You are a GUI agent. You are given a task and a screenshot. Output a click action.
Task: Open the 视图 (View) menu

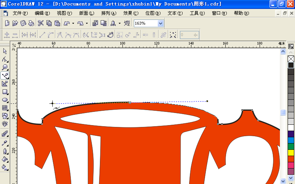tap(65, 13)
